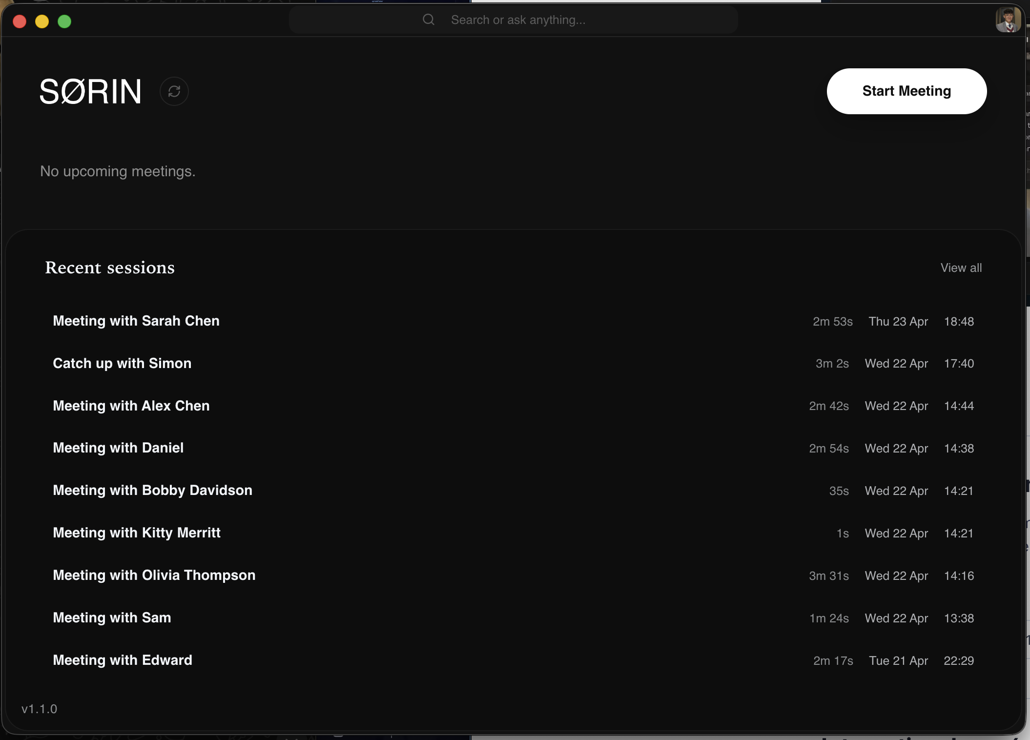
Task: Select Meeting with Kitty Merritt session
Action: [x=137, y=533]
